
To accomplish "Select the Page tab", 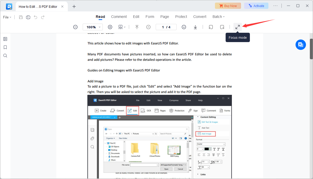I will tap(165, 17).
